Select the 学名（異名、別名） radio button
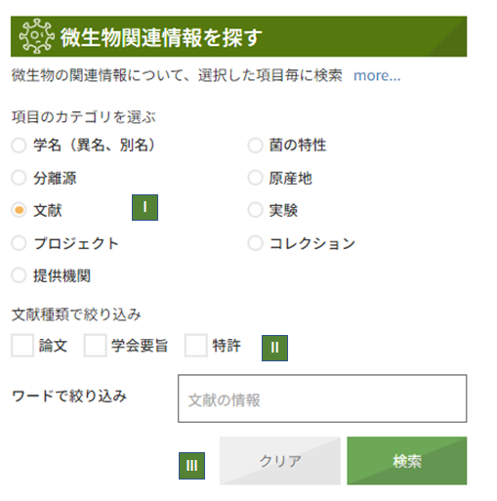 [19, 146]
